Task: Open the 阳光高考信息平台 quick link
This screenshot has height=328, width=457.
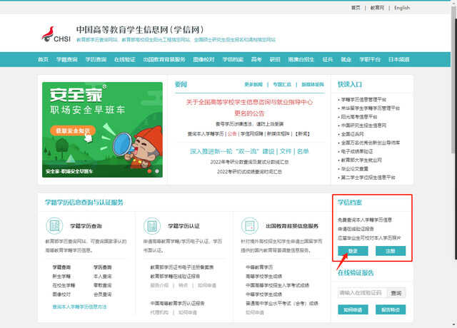Action: click(359, 117)
